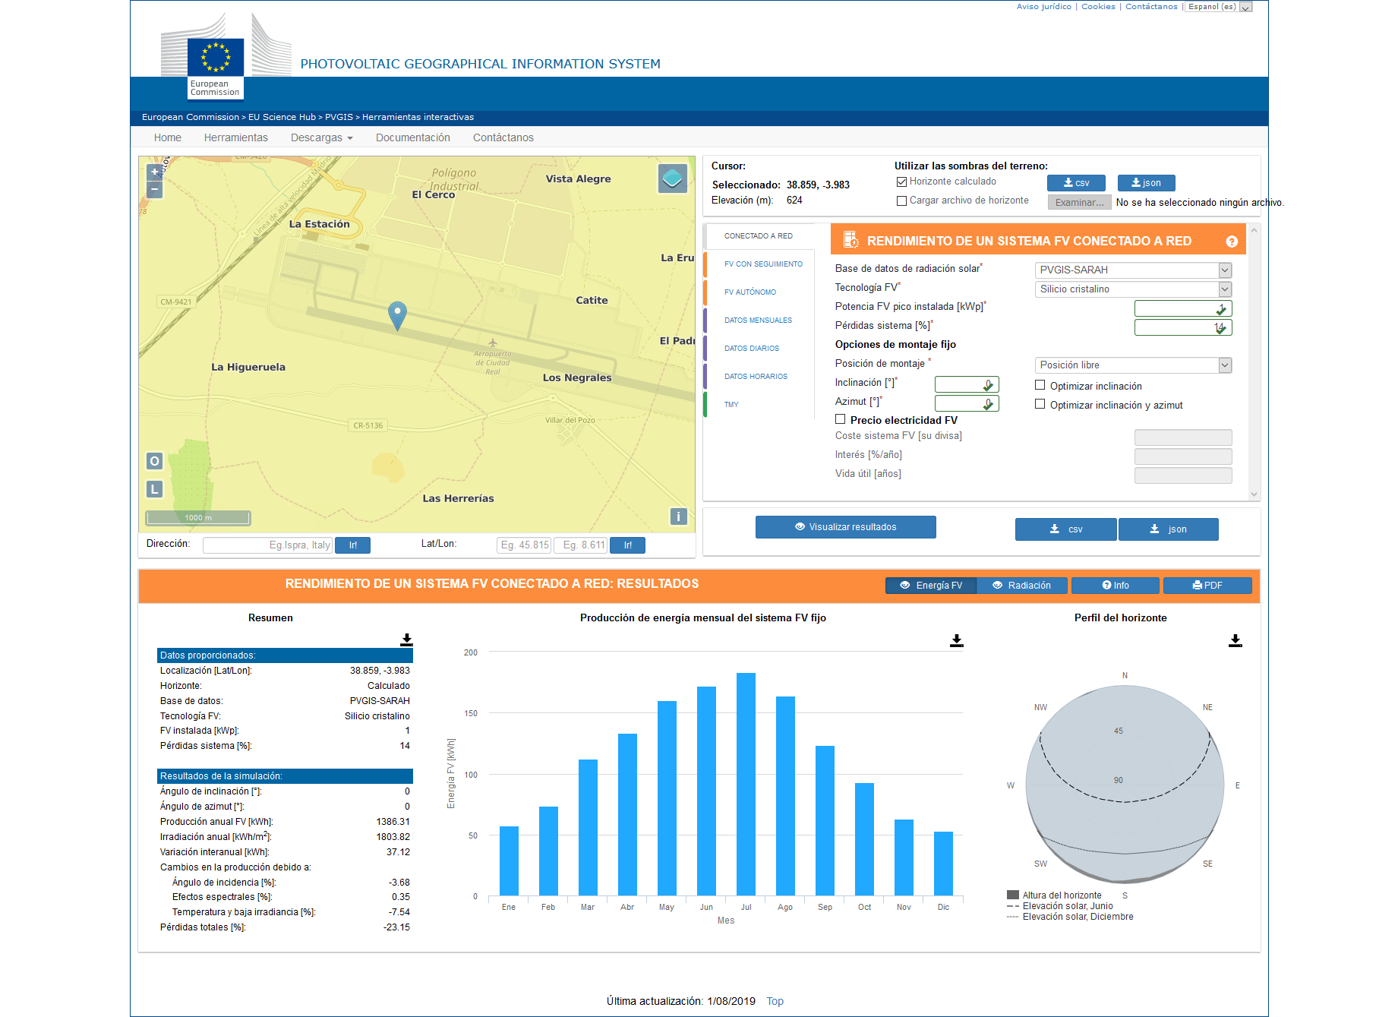
Task: Enable Optimizar inclinación y azimut
Action: [1040, 404]
